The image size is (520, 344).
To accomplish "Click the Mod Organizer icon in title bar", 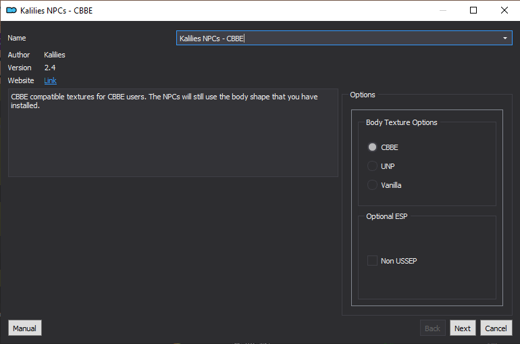I will point(11,10).
